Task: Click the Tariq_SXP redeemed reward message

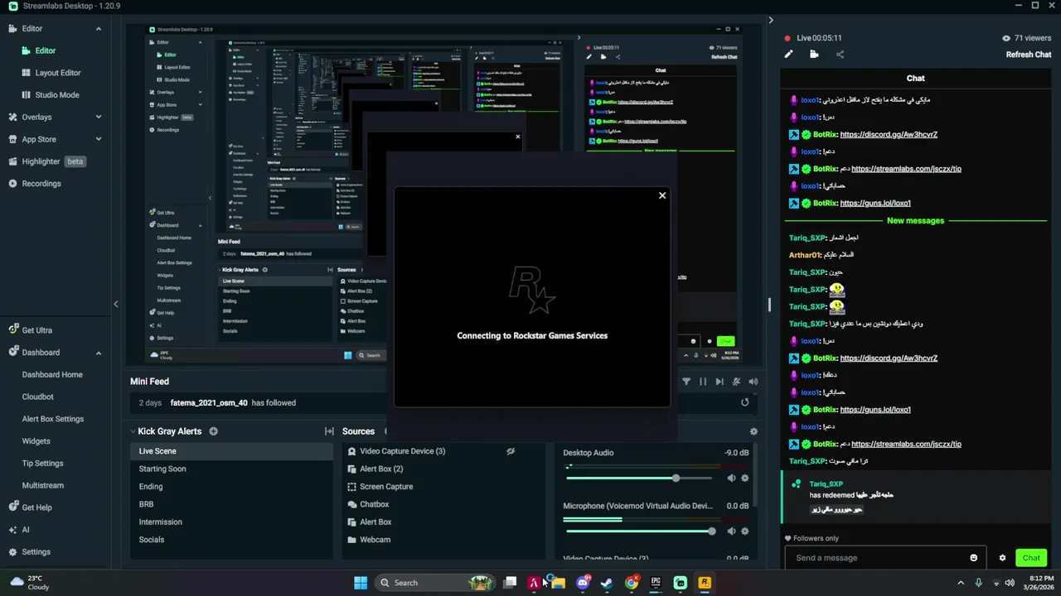Action: (x=916, y=497)
